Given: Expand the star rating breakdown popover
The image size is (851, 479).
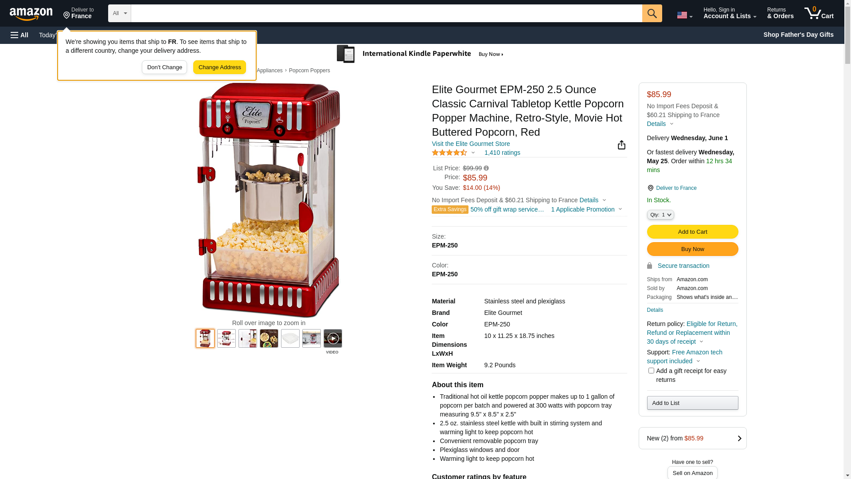Looking at the screenshot, I should coord(453,153).
